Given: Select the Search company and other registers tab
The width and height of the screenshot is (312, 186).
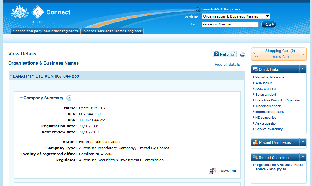Looking at the screenshot, I should tap(45, 31).
